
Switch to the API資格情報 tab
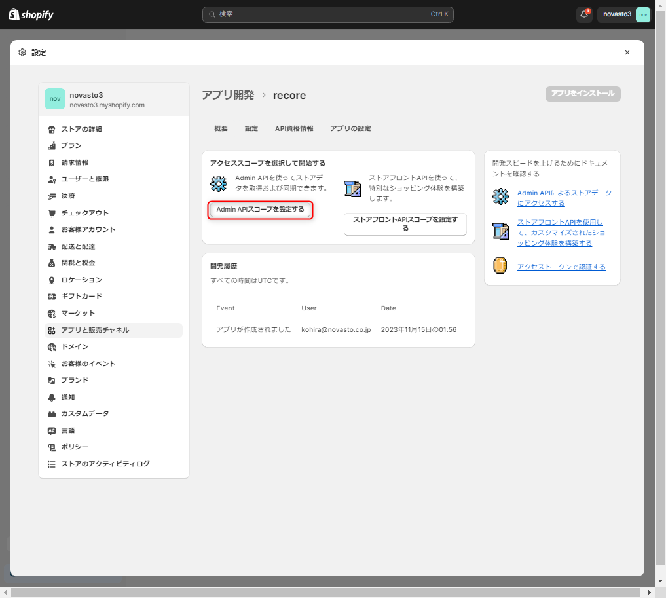click(294, 128)
